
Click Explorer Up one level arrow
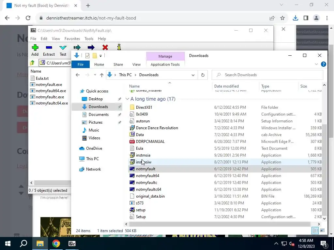click(102, 75)
